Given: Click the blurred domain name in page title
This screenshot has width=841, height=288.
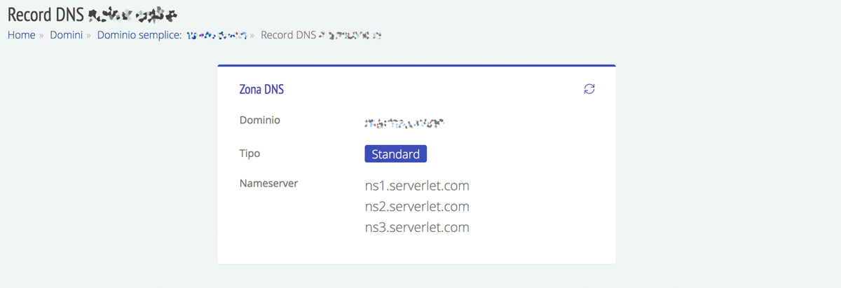Looking at the screenshot, I should pos(133,13).
